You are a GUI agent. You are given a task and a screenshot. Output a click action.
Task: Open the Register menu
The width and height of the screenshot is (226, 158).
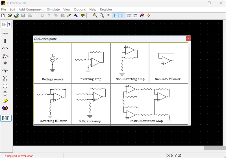click(x=106, y=10)
